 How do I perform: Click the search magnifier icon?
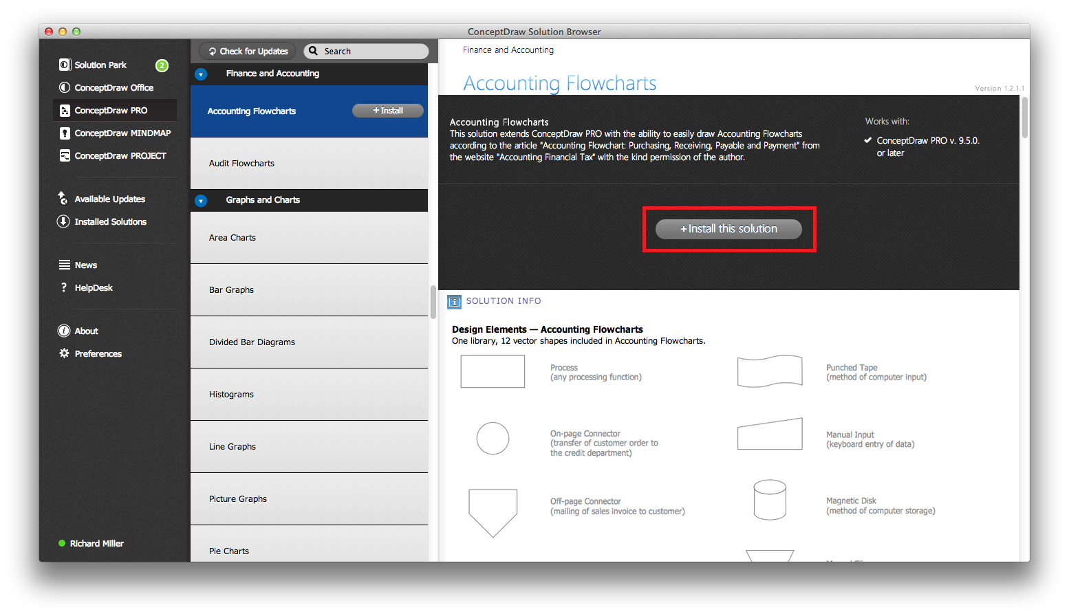pos(314,51)
